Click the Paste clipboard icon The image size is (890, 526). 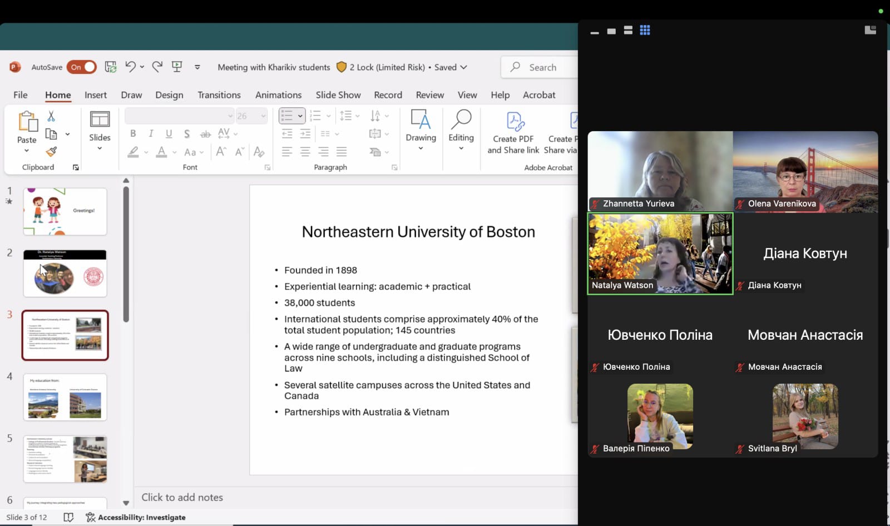click(x=27, y=121)
